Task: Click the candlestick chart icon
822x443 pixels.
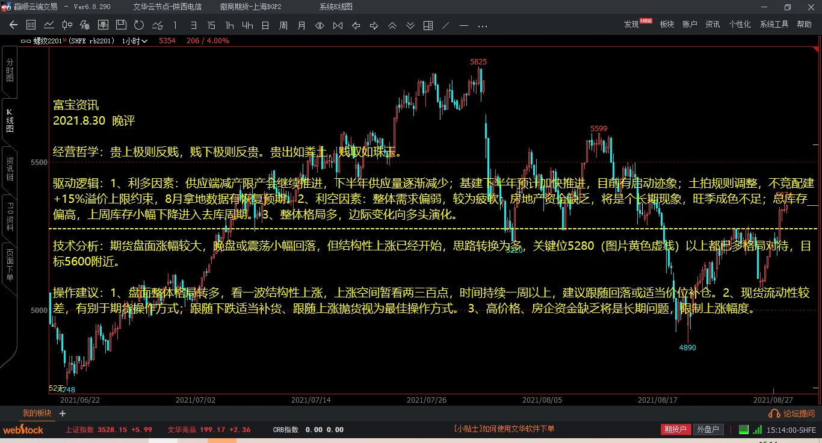Action: pyautogui.click(x=67, y=25)
